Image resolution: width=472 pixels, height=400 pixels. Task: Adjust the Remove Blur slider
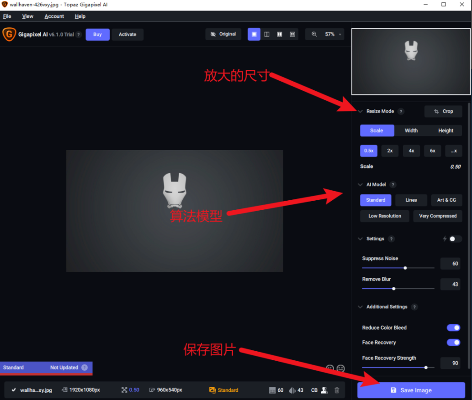[x=398, y=289]
